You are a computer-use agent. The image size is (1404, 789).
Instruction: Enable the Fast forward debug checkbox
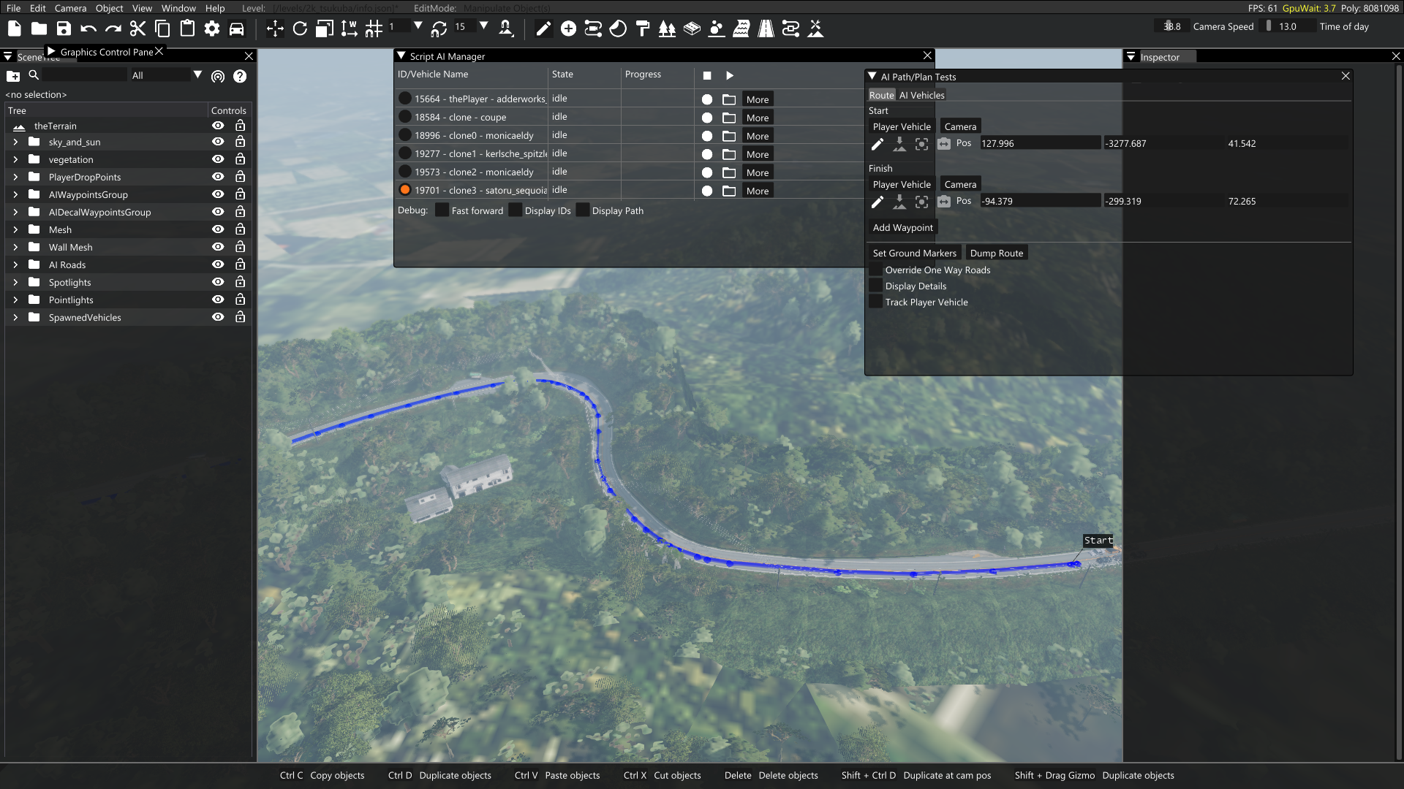pos(442,210)
